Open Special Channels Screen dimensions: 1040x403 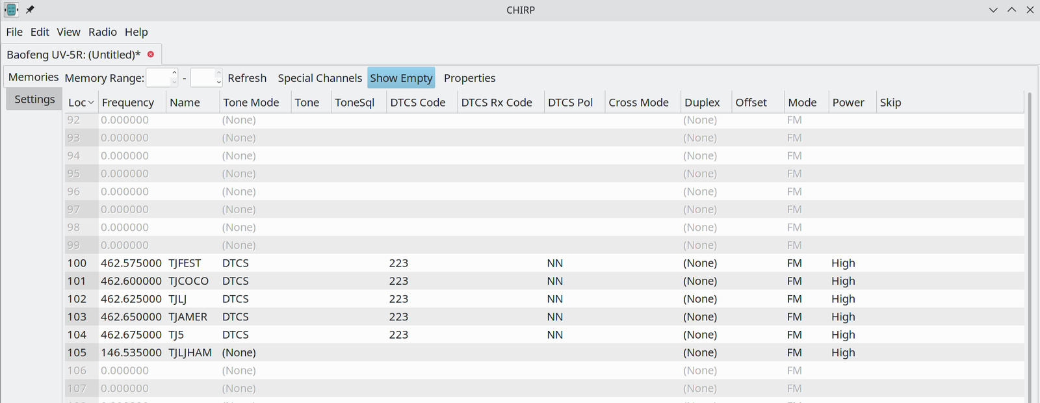320,78
